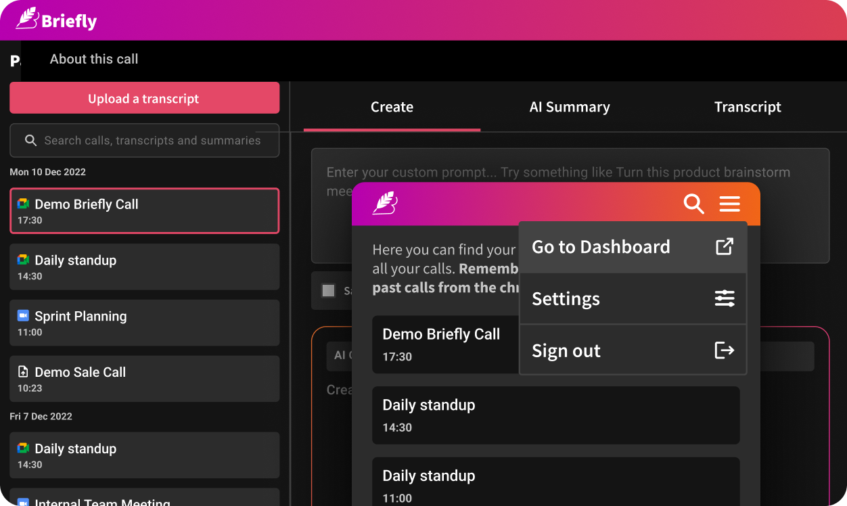Screen dimensions: 847x506
Task: Tick the checkbox below the prompt box
Action: tap(328, 291)
